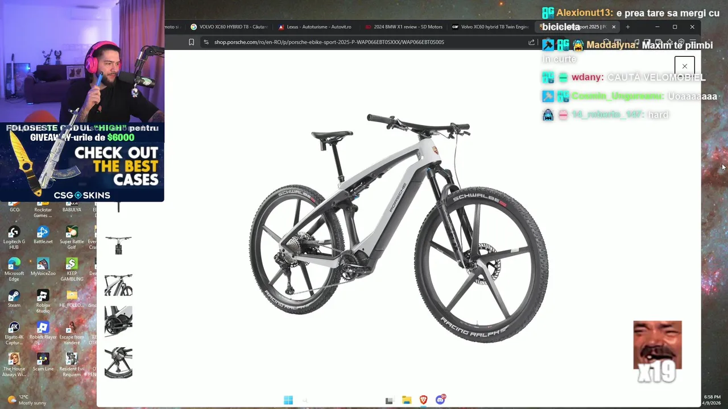
Task: Open the HE_FOLLO... desktop folder
Action: pyautogui.click(x=72, y=299)
